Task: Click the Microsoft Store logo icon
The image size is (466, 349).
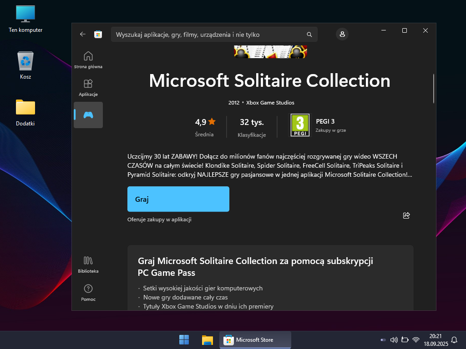Action: 98,34
